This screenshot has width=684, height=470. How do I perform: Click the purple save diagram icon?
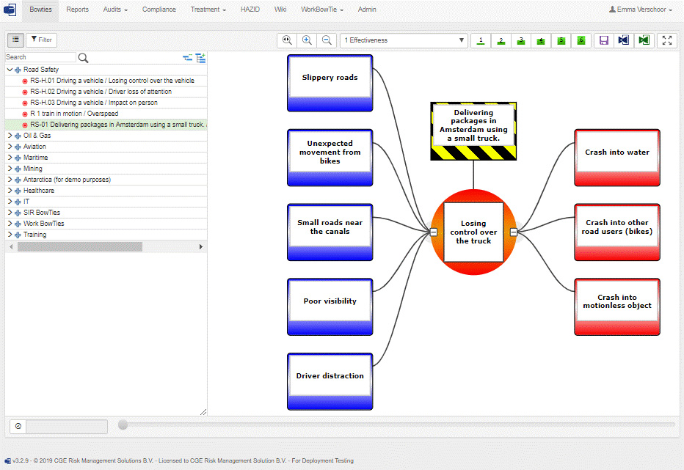[x=603, y=40]
